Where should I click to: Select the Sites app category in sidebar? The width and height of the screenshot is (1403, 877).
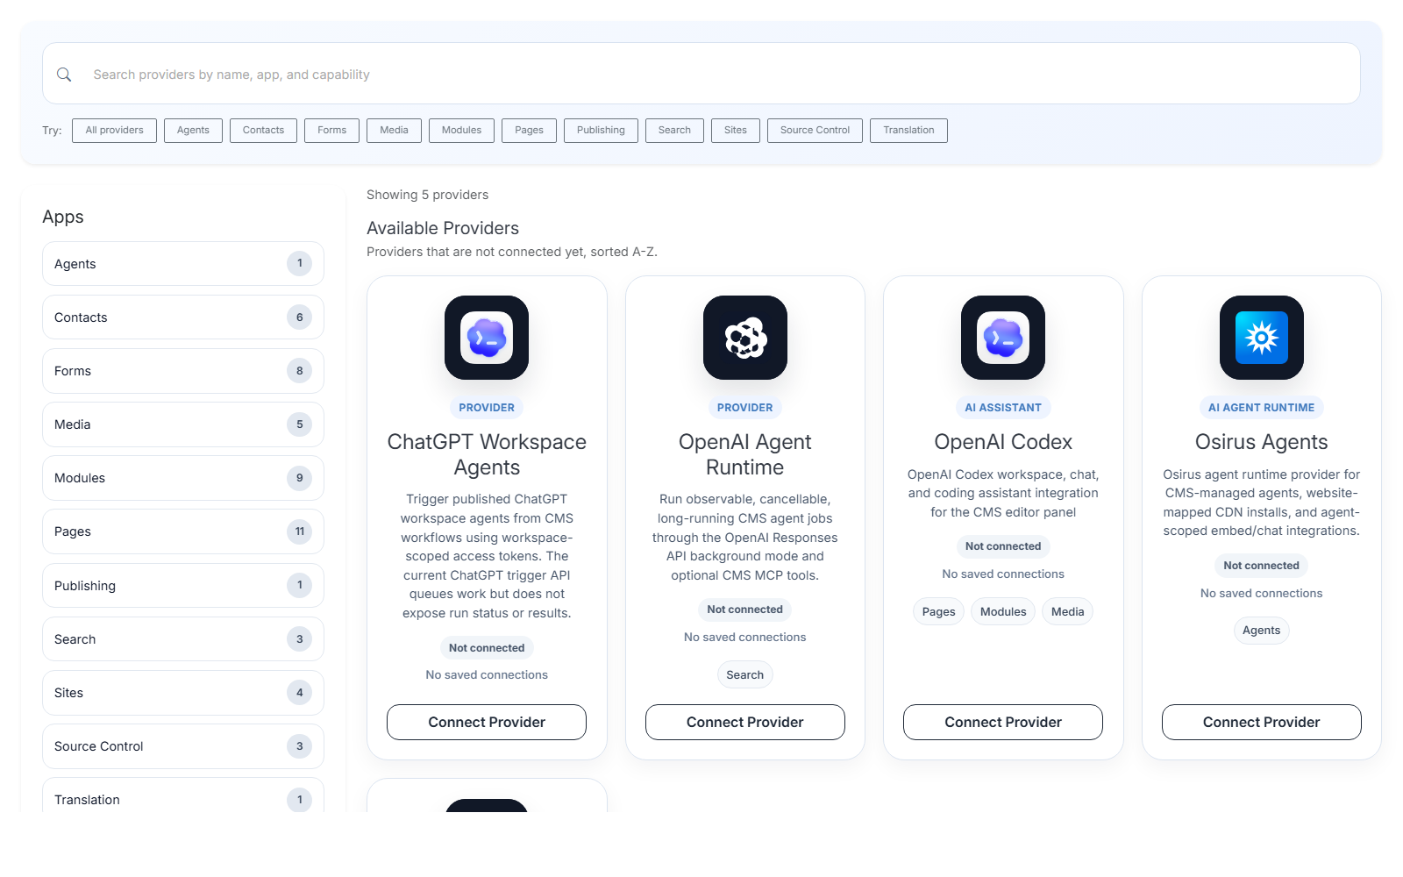(x=183, y=693)
